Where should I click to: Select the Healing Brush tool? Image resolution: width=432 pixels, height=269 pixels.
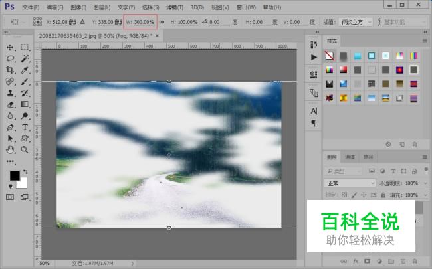click(10, 82)
